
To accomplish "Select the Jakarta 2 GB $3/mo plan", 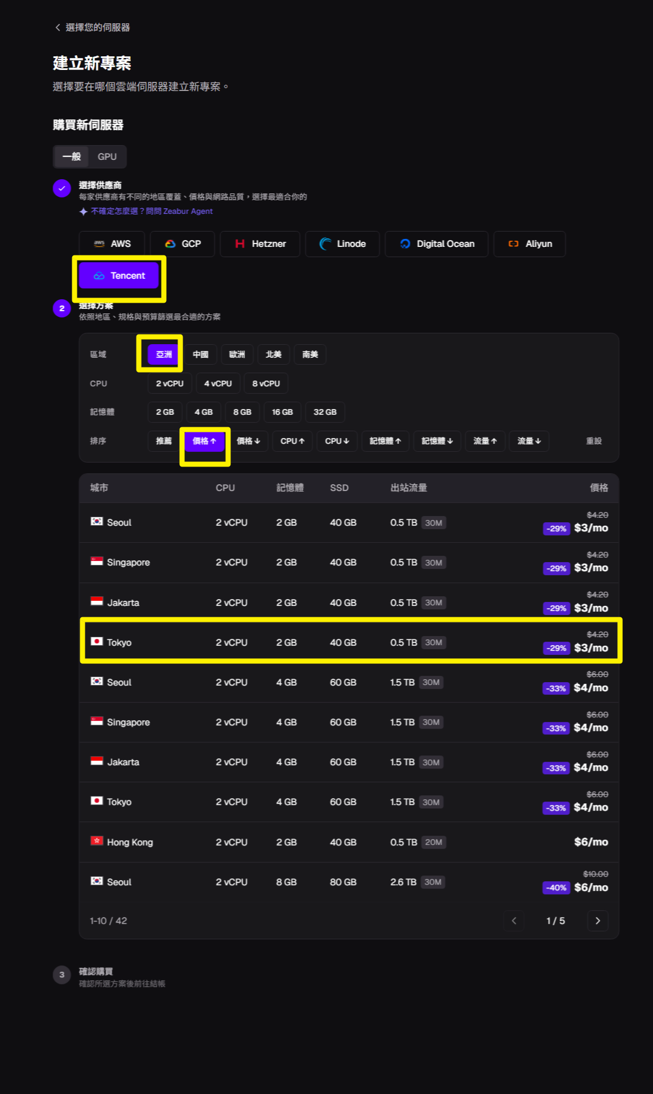I will pyautogui.click(x=349, y=602).
